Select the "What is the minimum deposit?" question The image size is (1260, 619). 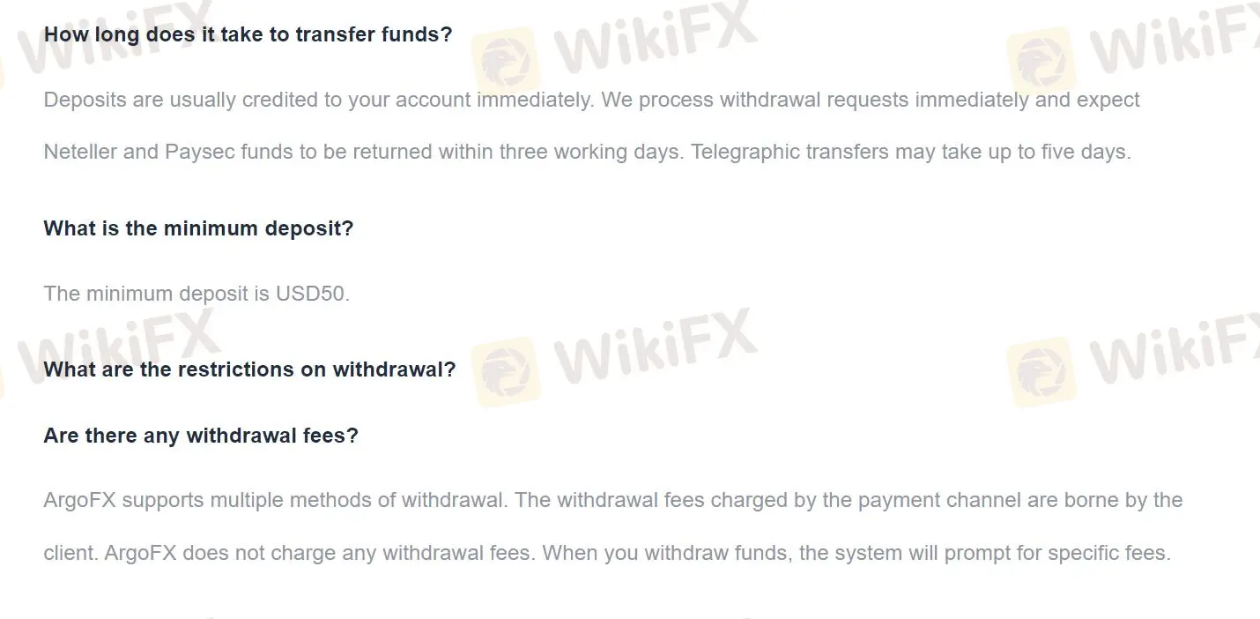click(x=198, y=228)
